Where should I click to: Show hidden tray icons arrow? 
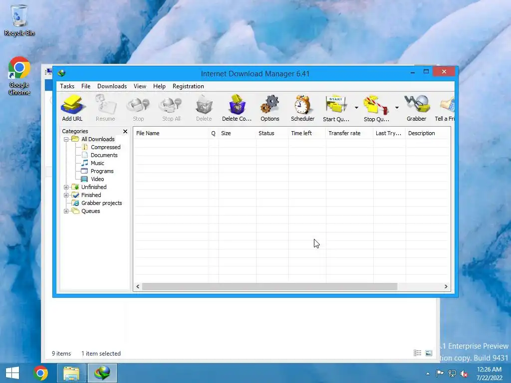pyautogui.click(x=428, y=374)
